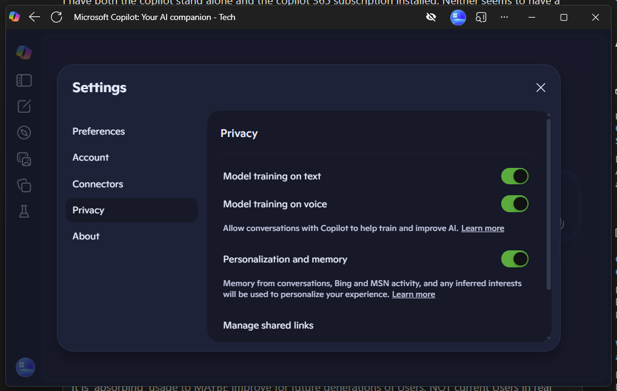617x391 pixels.
Task: Minimize the Copilot window
Action: click(x=532, y=18)
